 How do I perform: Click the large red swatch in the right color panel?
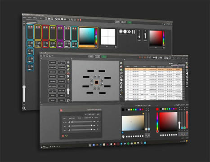coord(157,109)
